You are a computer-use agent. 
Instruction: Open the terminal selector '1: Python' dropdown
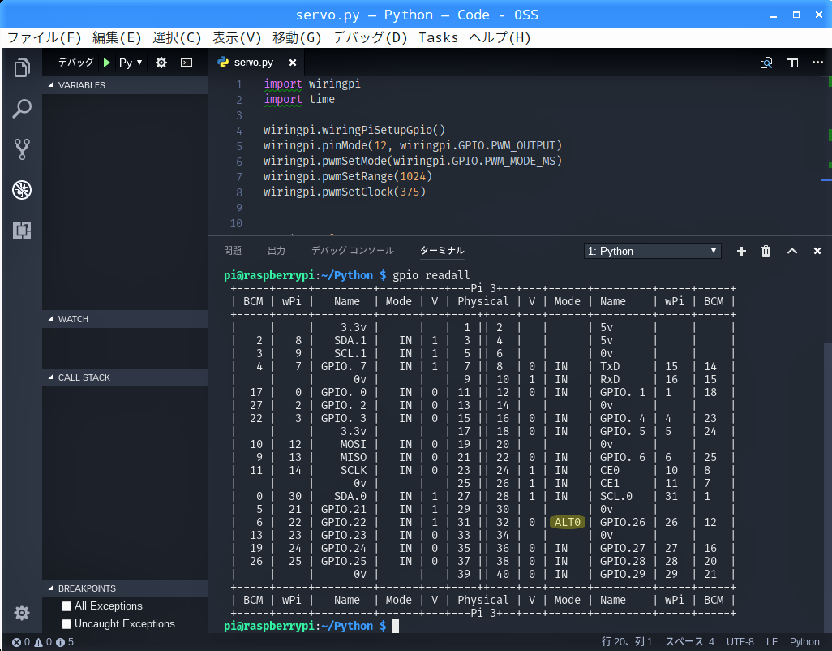pyautogui.click(x=652, y=251)
